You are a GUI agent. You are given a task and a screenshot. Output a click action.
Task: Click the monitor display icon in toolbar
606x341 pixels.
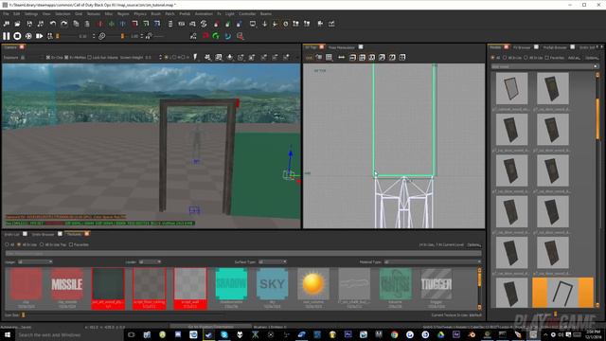coord(253,24)
